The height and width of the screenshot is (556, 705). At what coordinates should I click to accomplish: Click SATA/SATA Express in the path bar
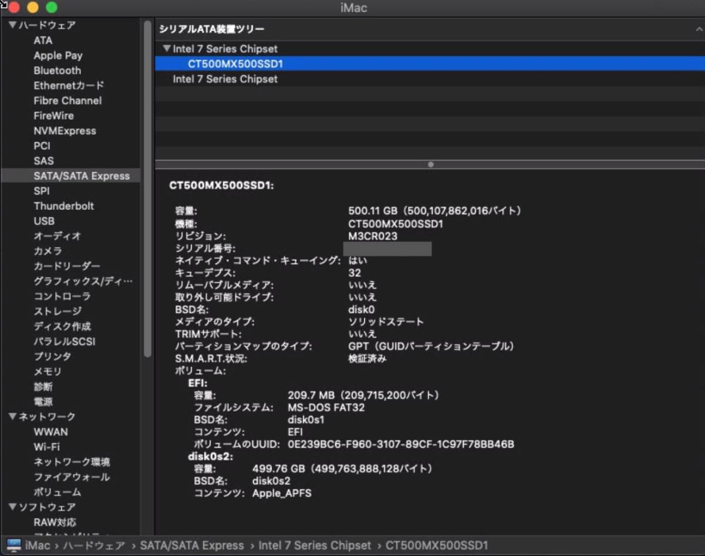click(x=192, y=545)
